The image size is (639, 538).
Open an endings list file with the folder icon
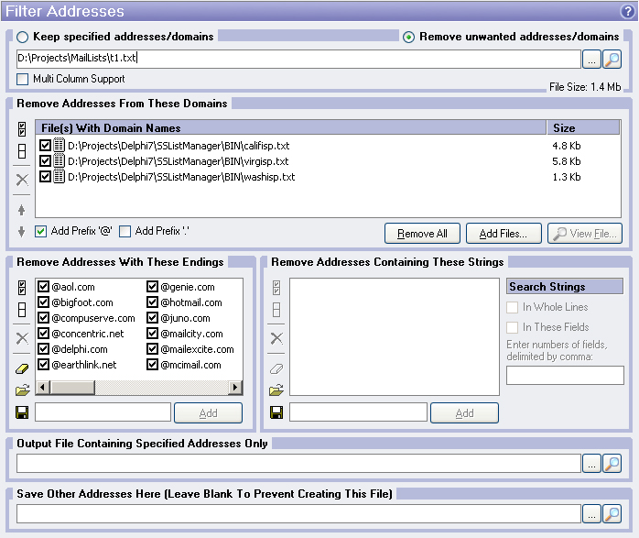(x=23, y=390)
